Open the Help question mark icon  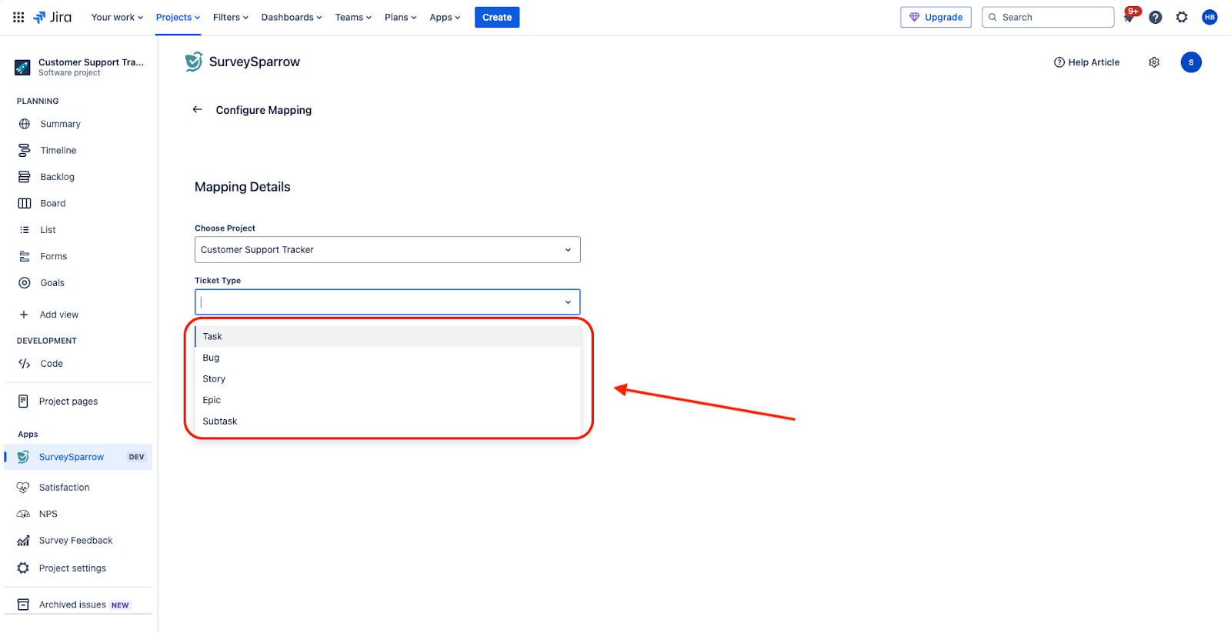click(1155, 17)
